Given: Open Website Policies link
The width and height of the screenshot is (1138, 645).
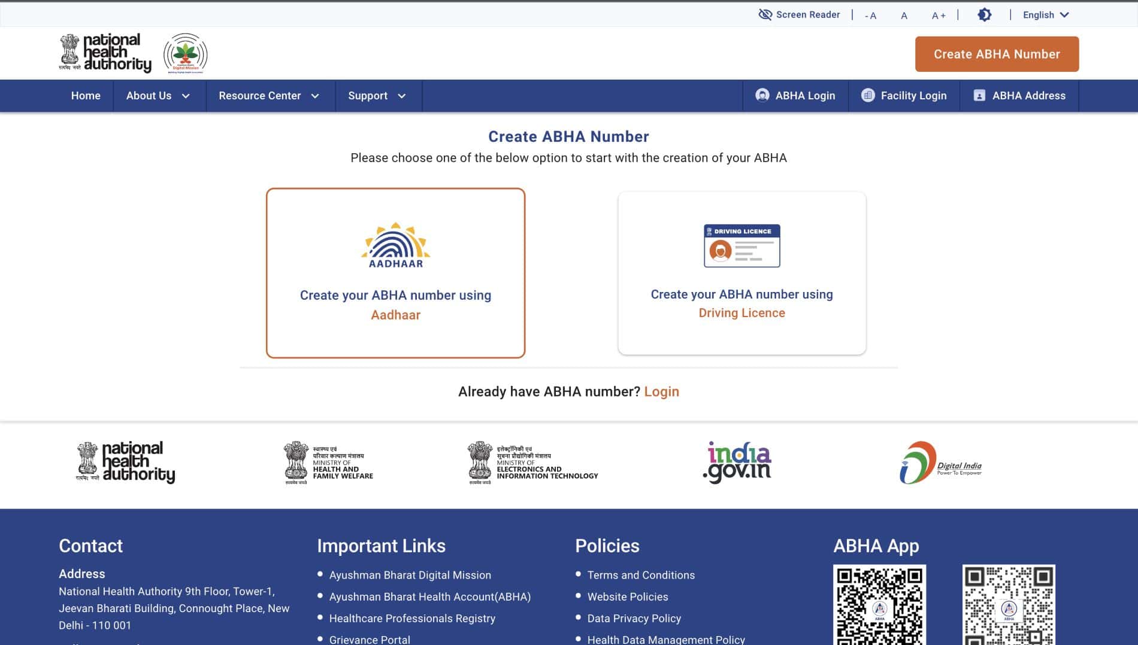Looking at the screenshot, I should coord(628,597).
